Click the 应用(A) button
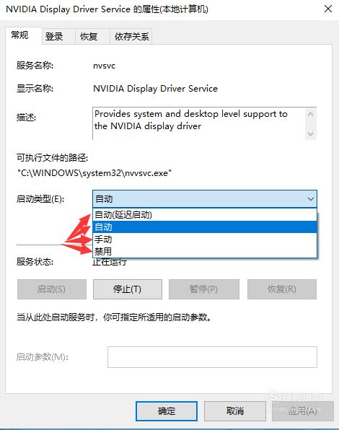Screen dimensions: 339x430 (x=302, y=411)
